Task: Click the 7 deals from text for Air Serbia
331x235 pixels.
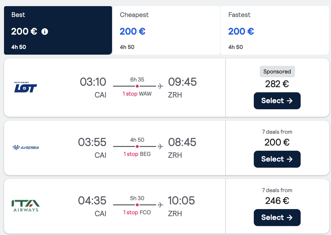Action: (277, 132)
